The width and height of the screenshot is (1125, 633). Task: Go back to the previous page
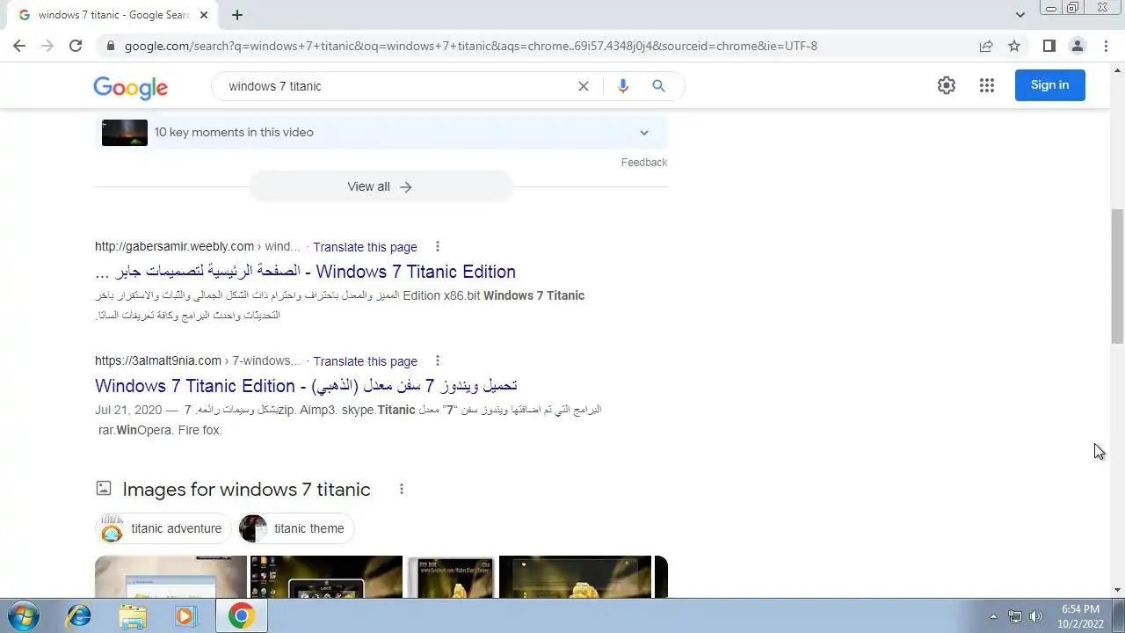[19, 46]
